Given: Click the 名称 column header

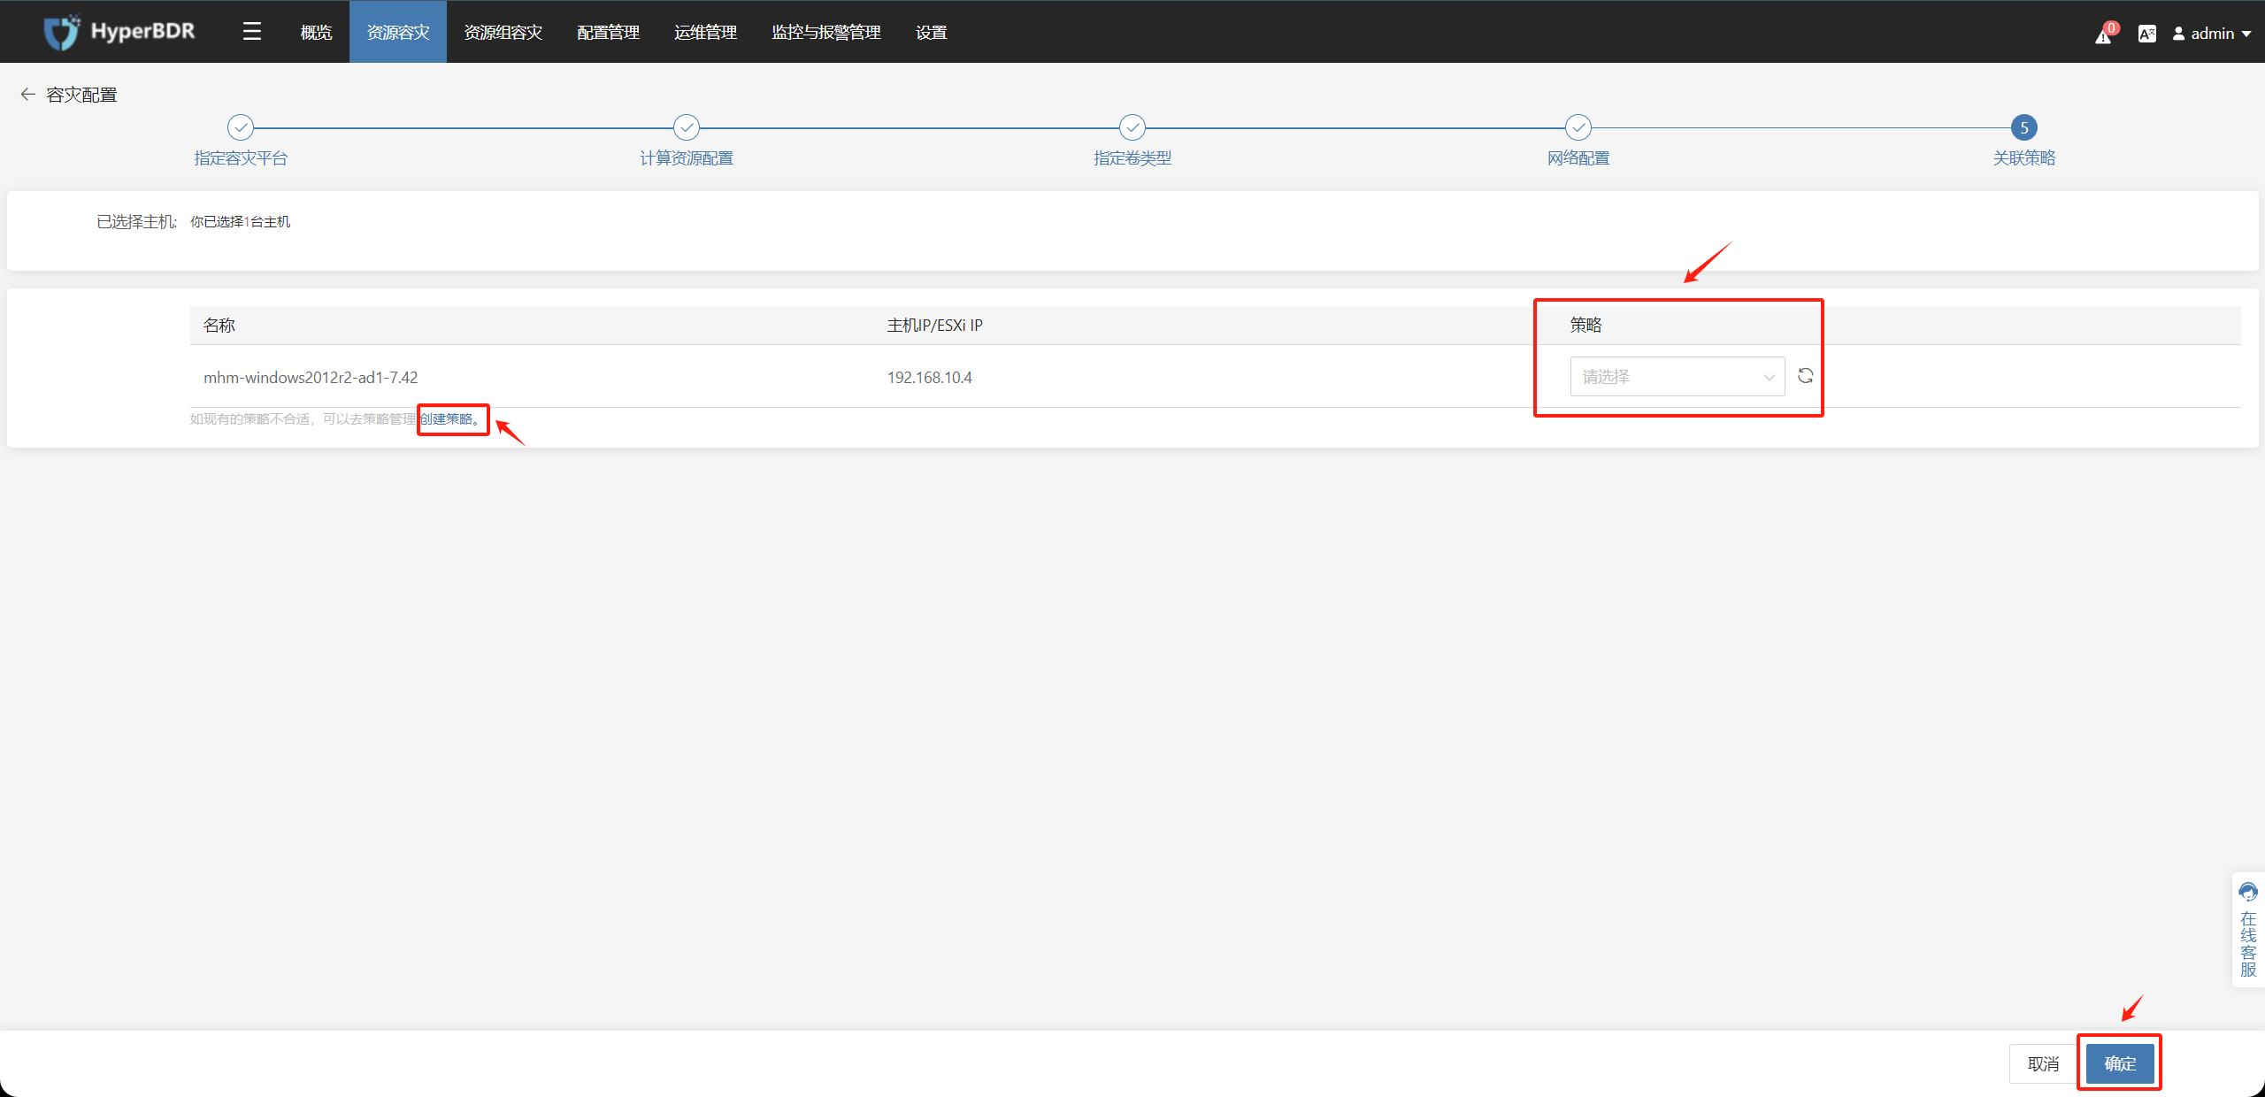Looking at the screenshot, I should 219,326.
